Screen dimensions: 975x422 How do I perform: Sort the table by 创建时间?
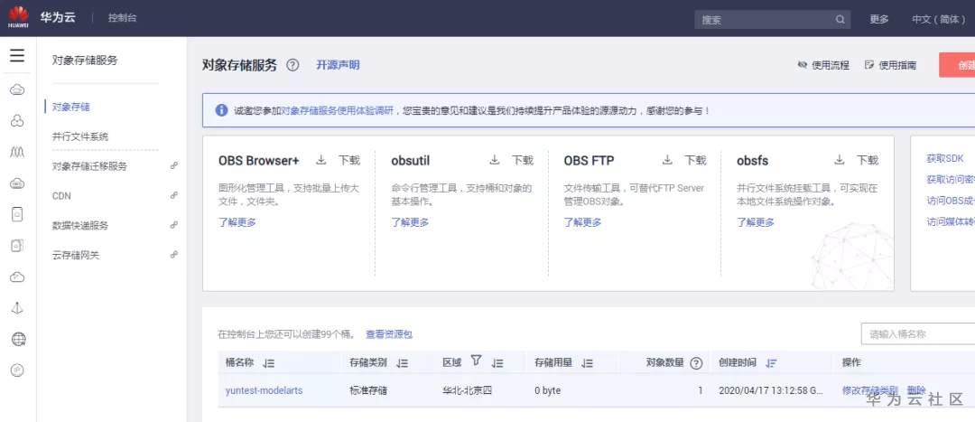pyautogui.click(x=771, y=363)
